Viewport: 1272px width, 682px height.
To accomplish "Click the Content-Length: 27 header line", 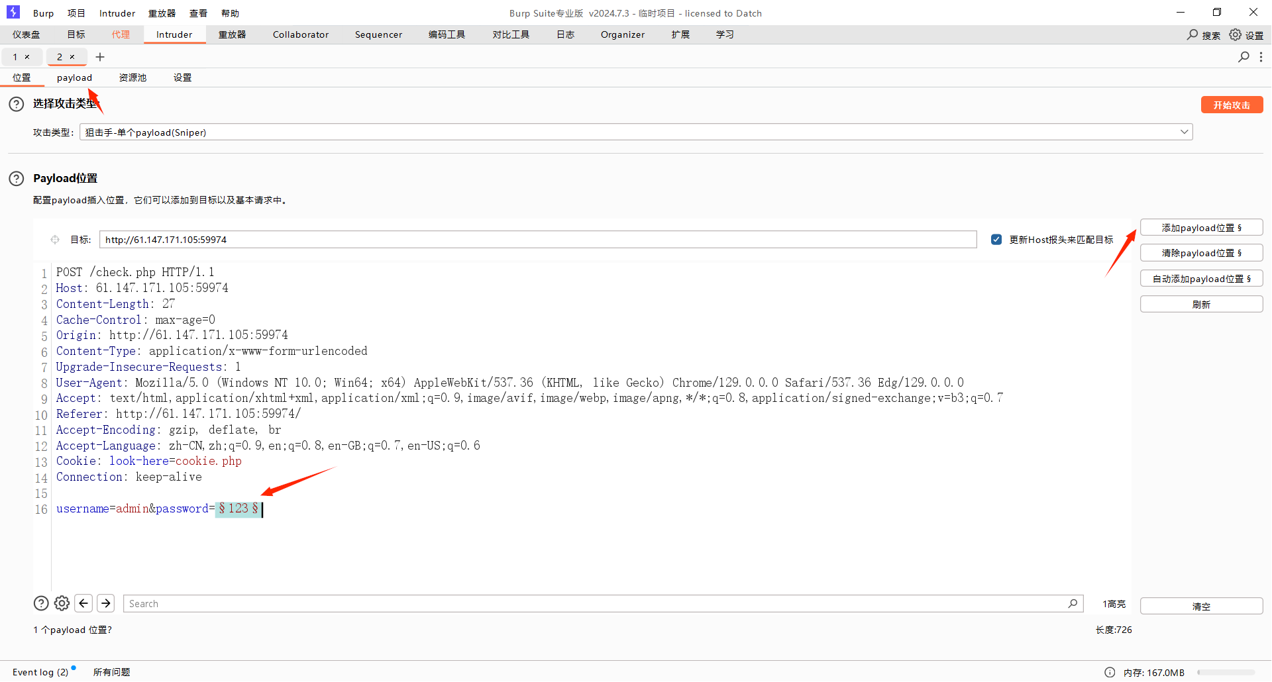I will 116,304.
